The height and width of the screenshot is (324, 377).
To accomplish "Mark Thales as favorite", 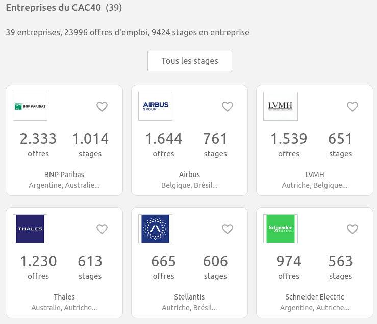I will [x=102, y=229].
